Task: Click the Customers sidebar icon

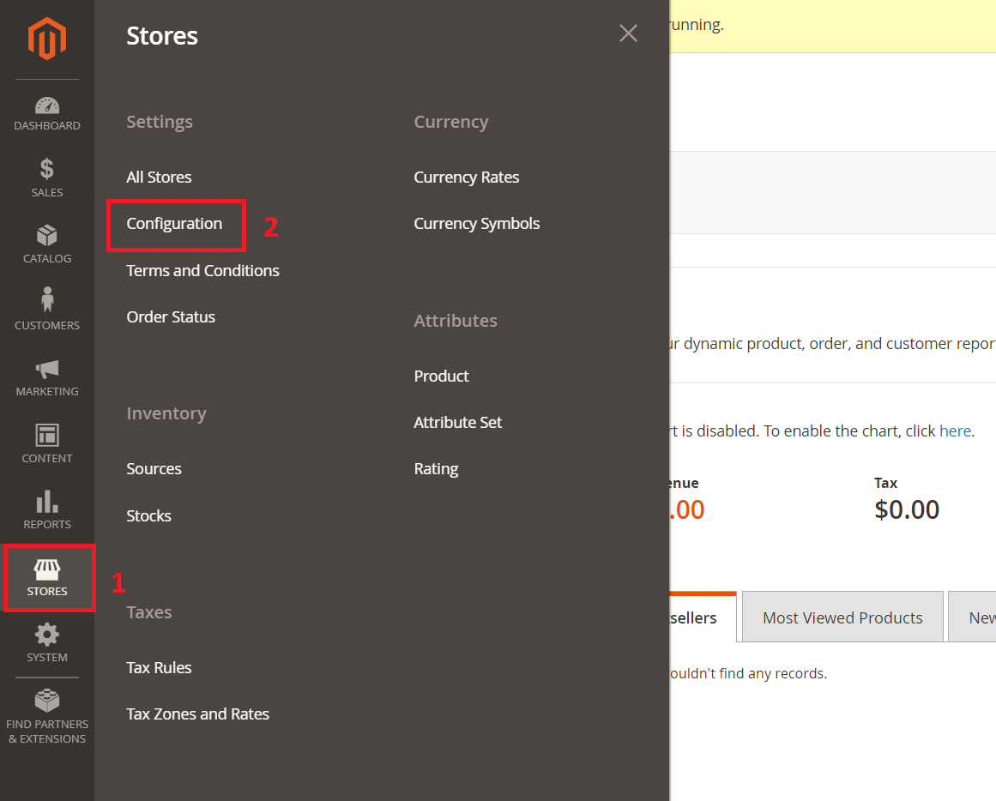Action: click(47, 310)
